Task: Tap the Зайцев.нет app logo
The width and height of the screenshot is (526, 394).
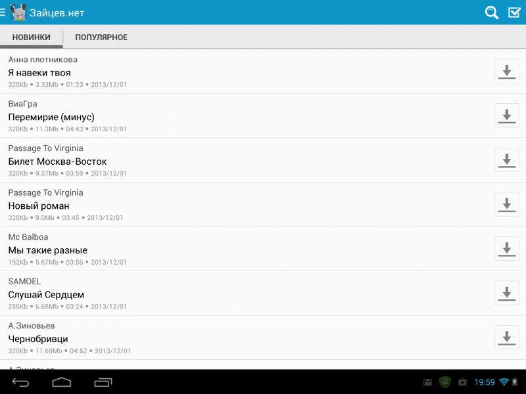Action: (x=18, y=12)
